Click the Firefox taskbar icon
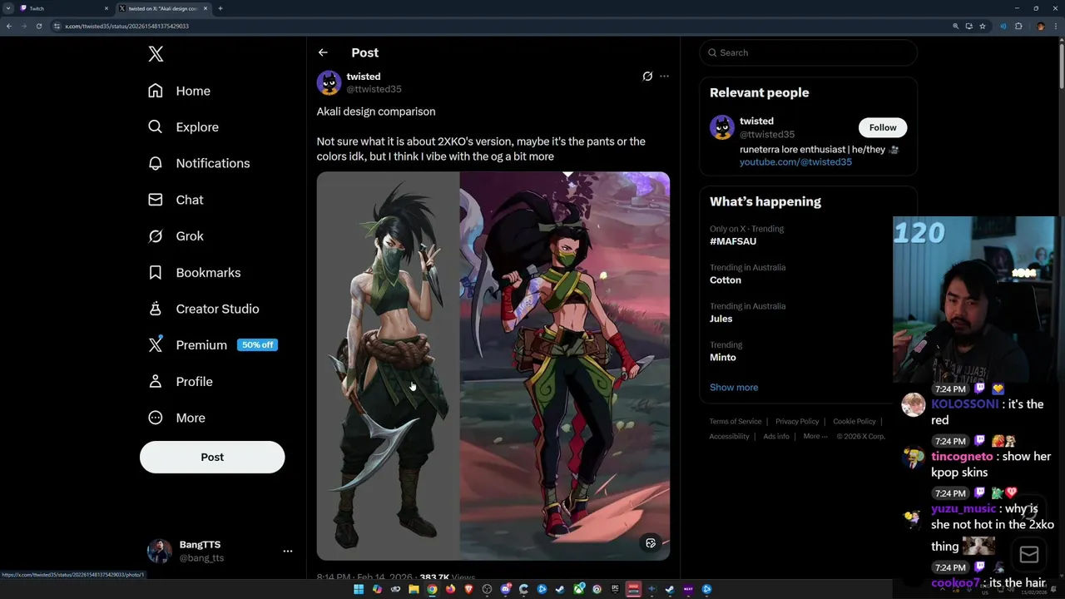The width and height of the screenshot is (1065, 599). (450, 589)
